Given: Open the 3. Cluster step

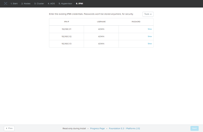Looking at the screenshot, I should (39, 4).
